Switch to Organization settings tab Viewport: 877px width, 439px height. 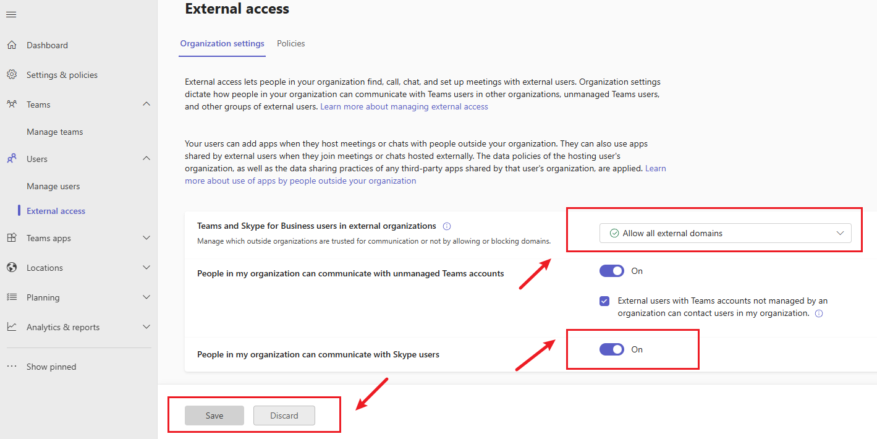(222, 44)
